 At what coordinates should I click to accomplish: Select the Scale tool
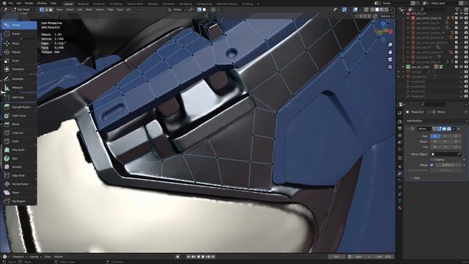click(x=19, y=61)
